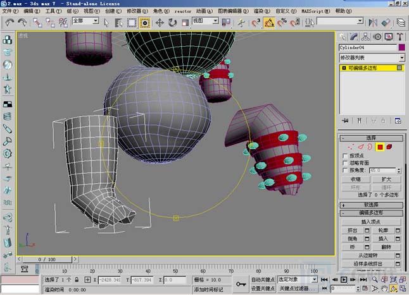Activate the Select Object arrow tool

click(106, 23)
